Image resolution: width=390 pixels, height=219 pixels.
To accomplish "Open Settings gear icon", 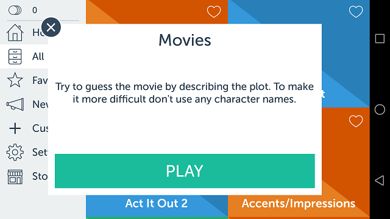I will (x=15, y=152).
